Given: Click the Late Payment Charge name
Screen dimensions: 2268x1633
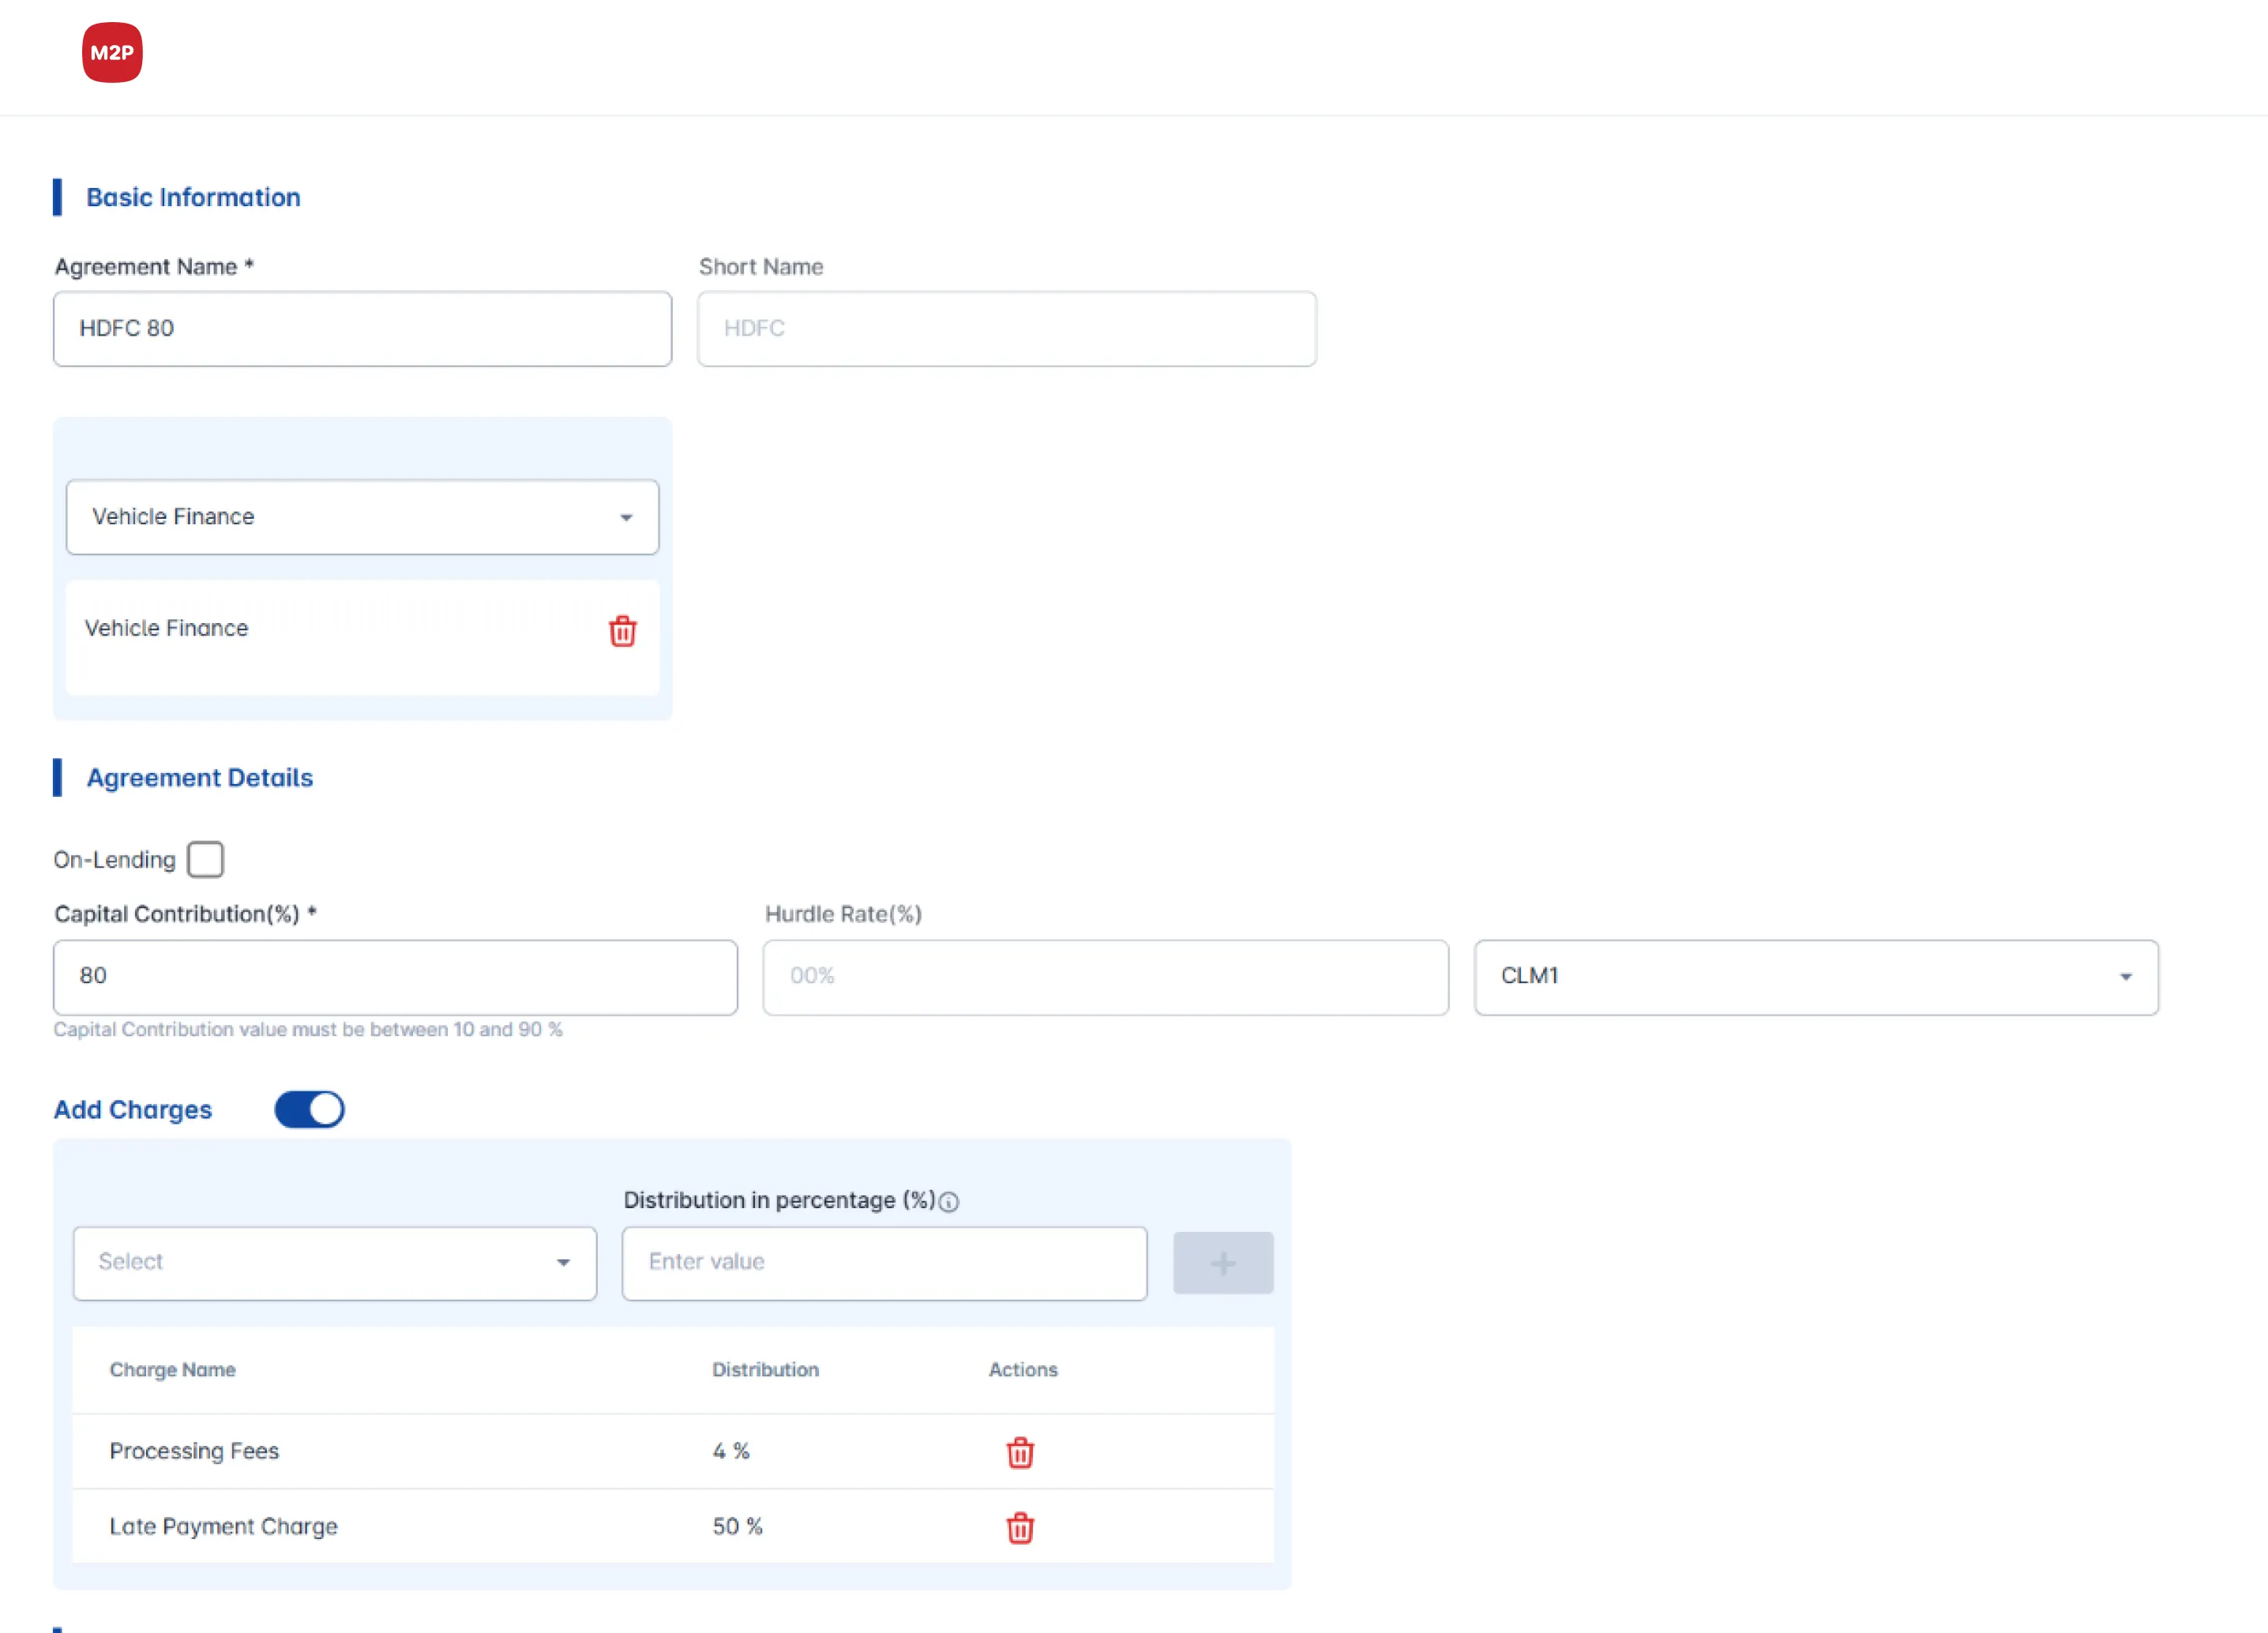Looking at the screenshot, I should pyautogui.click(x=223, y=1526).
